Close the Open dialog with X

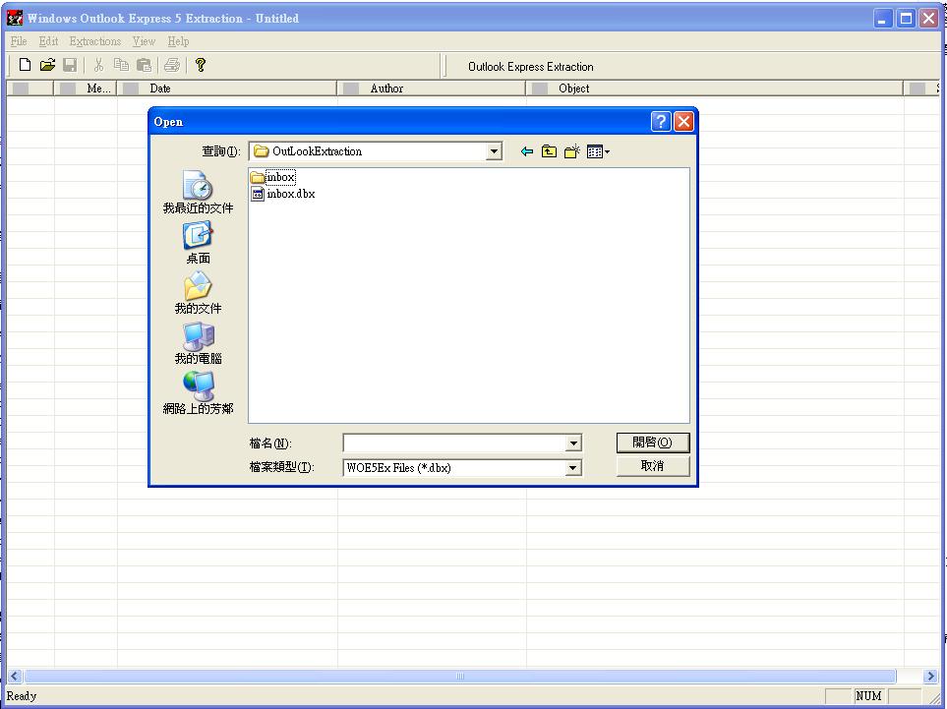(683, 121)
